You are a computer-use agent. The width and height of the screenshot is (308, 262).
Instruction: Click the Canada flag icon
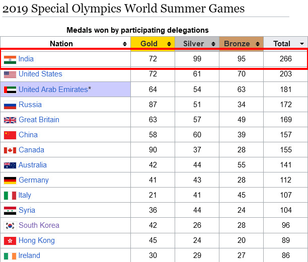pyautogui.click(x=10, y=150)
